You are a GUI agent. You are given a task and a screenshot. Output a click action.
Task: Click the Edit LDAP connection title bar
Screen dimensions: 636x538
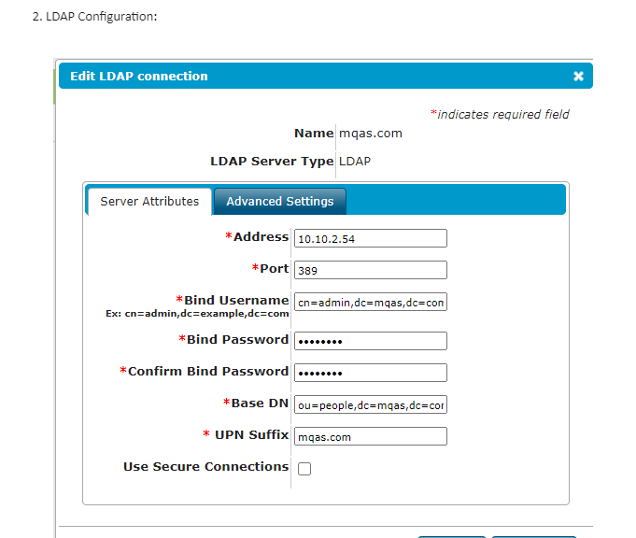point(326,76)
